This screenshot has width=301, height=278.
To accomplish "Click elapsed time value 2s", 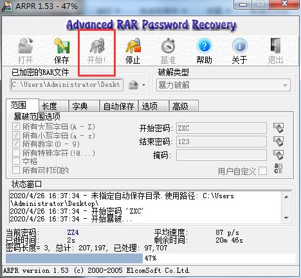I will tap(71, 240).
